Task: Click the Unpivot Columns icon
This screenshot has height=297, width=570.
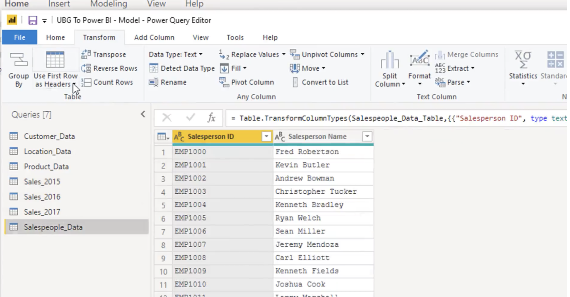Action: [x=294, y=54]
